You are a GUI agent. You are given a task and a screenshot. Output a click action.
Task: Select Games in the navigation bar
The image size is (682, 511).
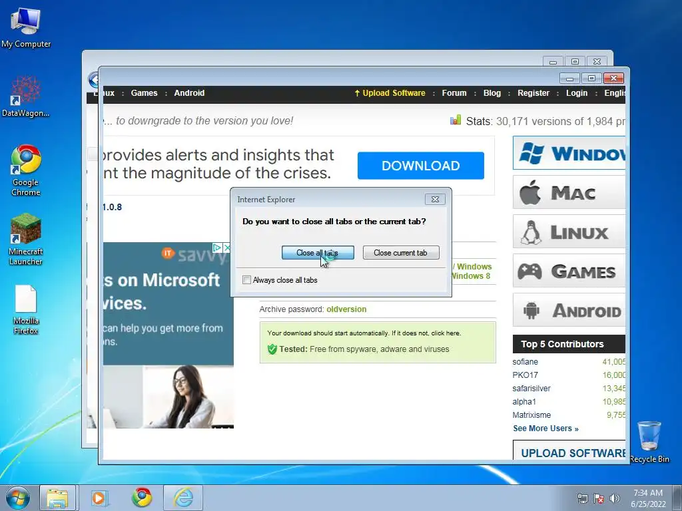pos(144,93)
